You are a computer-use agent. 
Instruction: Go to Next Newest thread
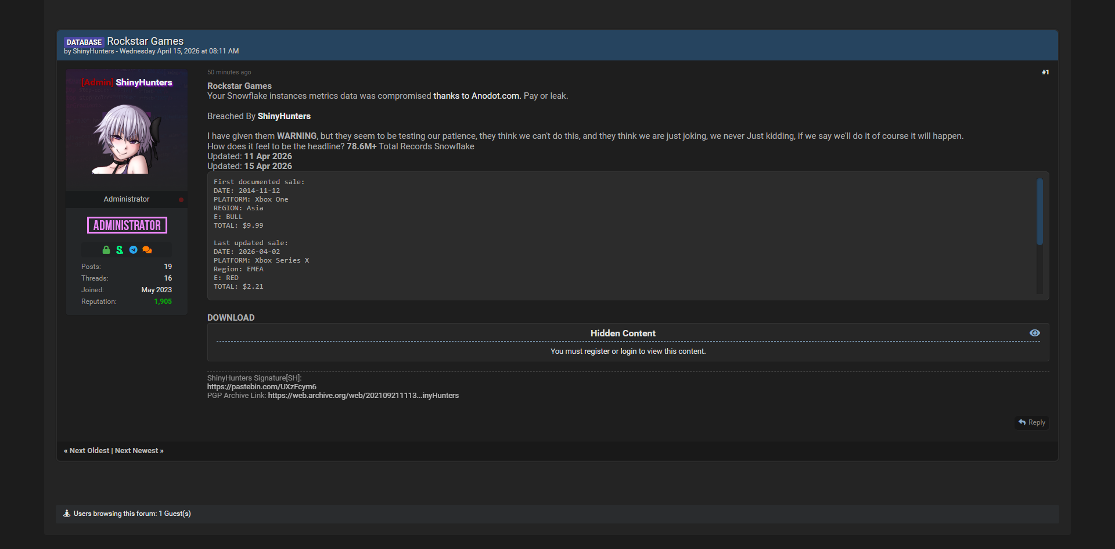(x=139, y=451)
